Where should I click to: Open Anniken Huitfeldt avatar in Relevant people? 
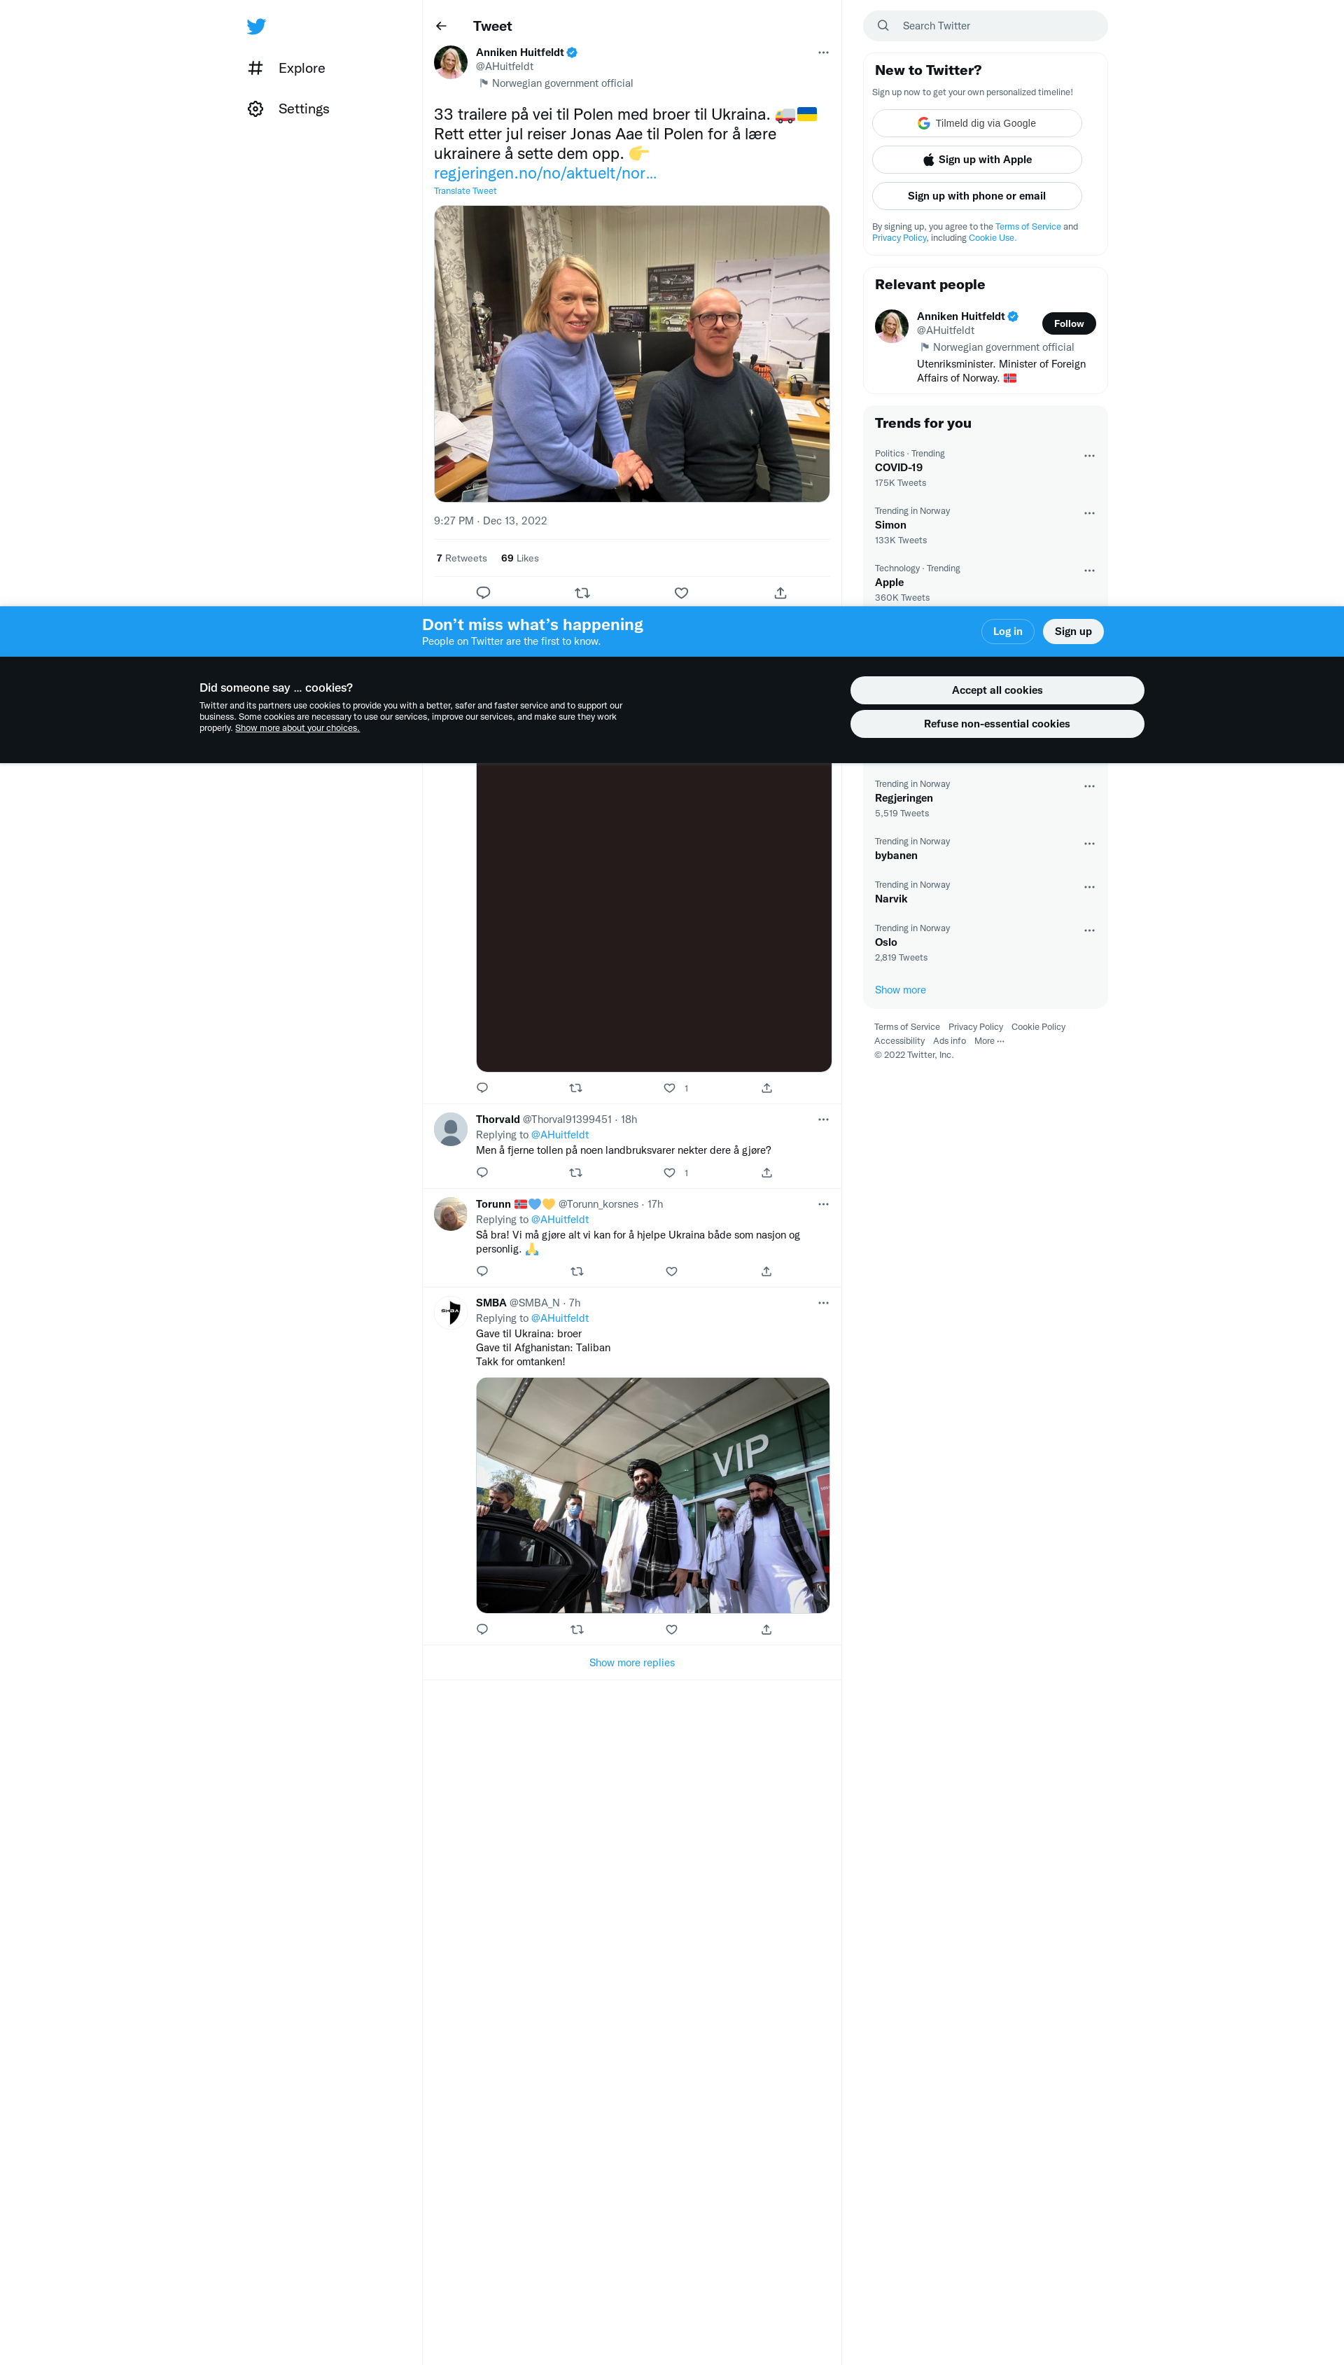[892, 326]
